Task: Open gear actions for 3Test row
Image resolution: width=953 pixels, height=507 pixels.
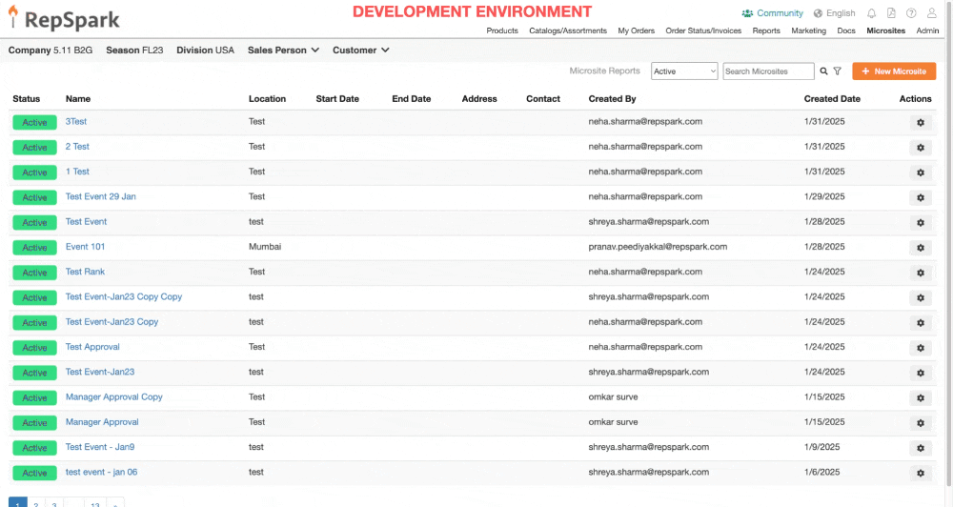Action: click(x=921, y=122)
